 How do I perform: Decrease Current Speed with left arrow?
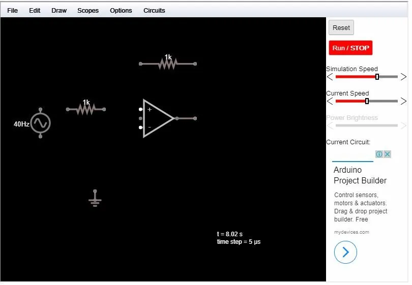[x=330, y=101]
